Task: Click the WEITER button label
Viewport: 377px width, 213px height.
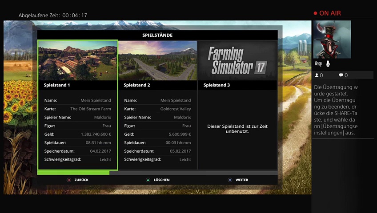Action: click(x=241, y=180)
